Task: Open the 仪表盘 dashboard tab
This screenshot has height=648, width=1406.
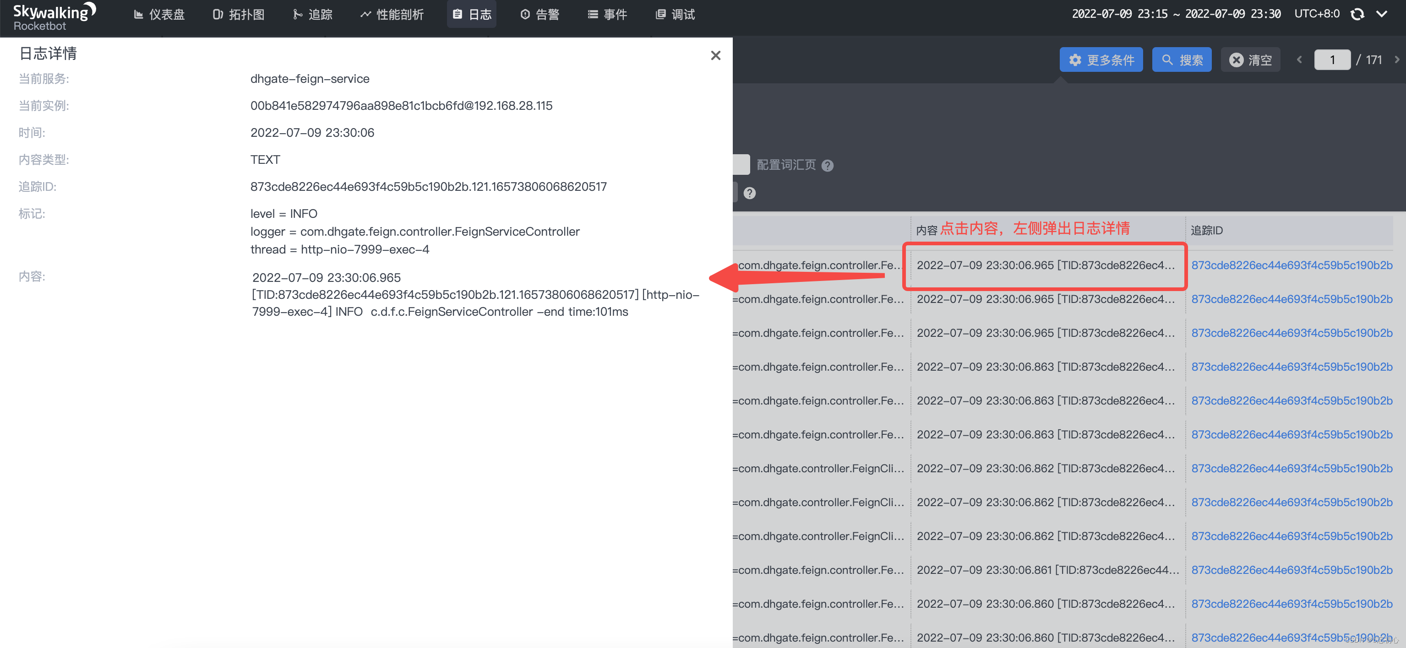Action: (x=159, y=15)
